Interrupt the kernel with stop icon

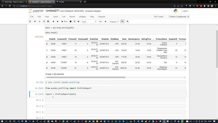[71, 22]
